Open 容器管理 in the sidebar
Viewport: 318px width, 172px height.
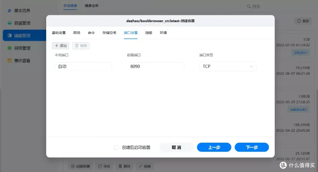(x=22, y=23)
